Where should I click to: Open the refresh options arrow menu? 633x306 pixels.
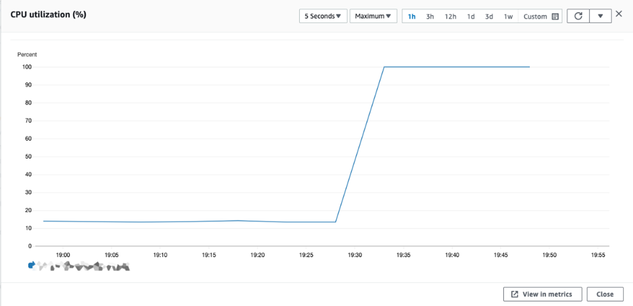600,16
